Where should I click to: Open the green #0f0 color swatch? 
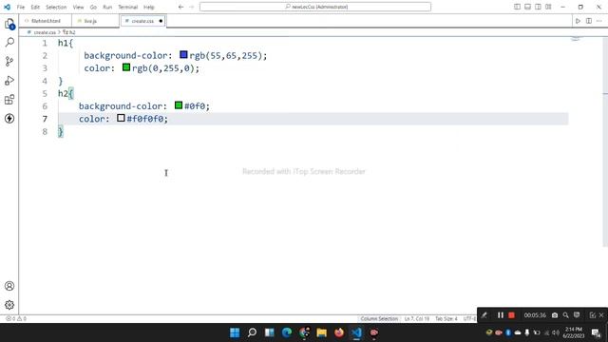[179, 105]
